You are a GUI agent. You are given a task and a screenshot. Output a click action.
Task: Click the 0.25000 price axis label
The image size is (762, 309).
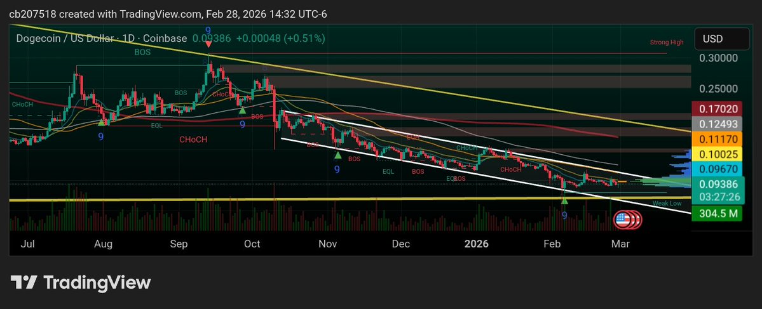718,89
